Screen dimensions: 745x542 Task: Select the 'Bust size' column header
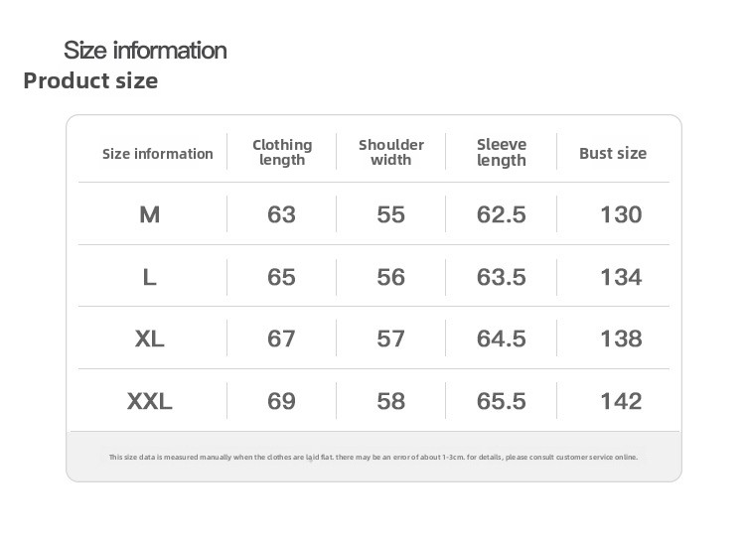point(613,153)
